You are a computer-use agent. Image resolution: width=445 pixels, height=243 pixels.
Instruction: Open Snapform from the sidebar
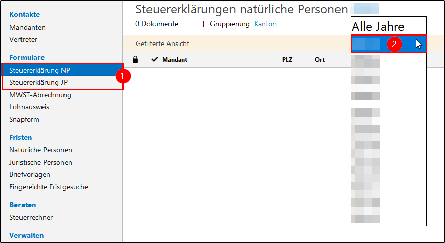pyautogui.click(x=24, y=120)
